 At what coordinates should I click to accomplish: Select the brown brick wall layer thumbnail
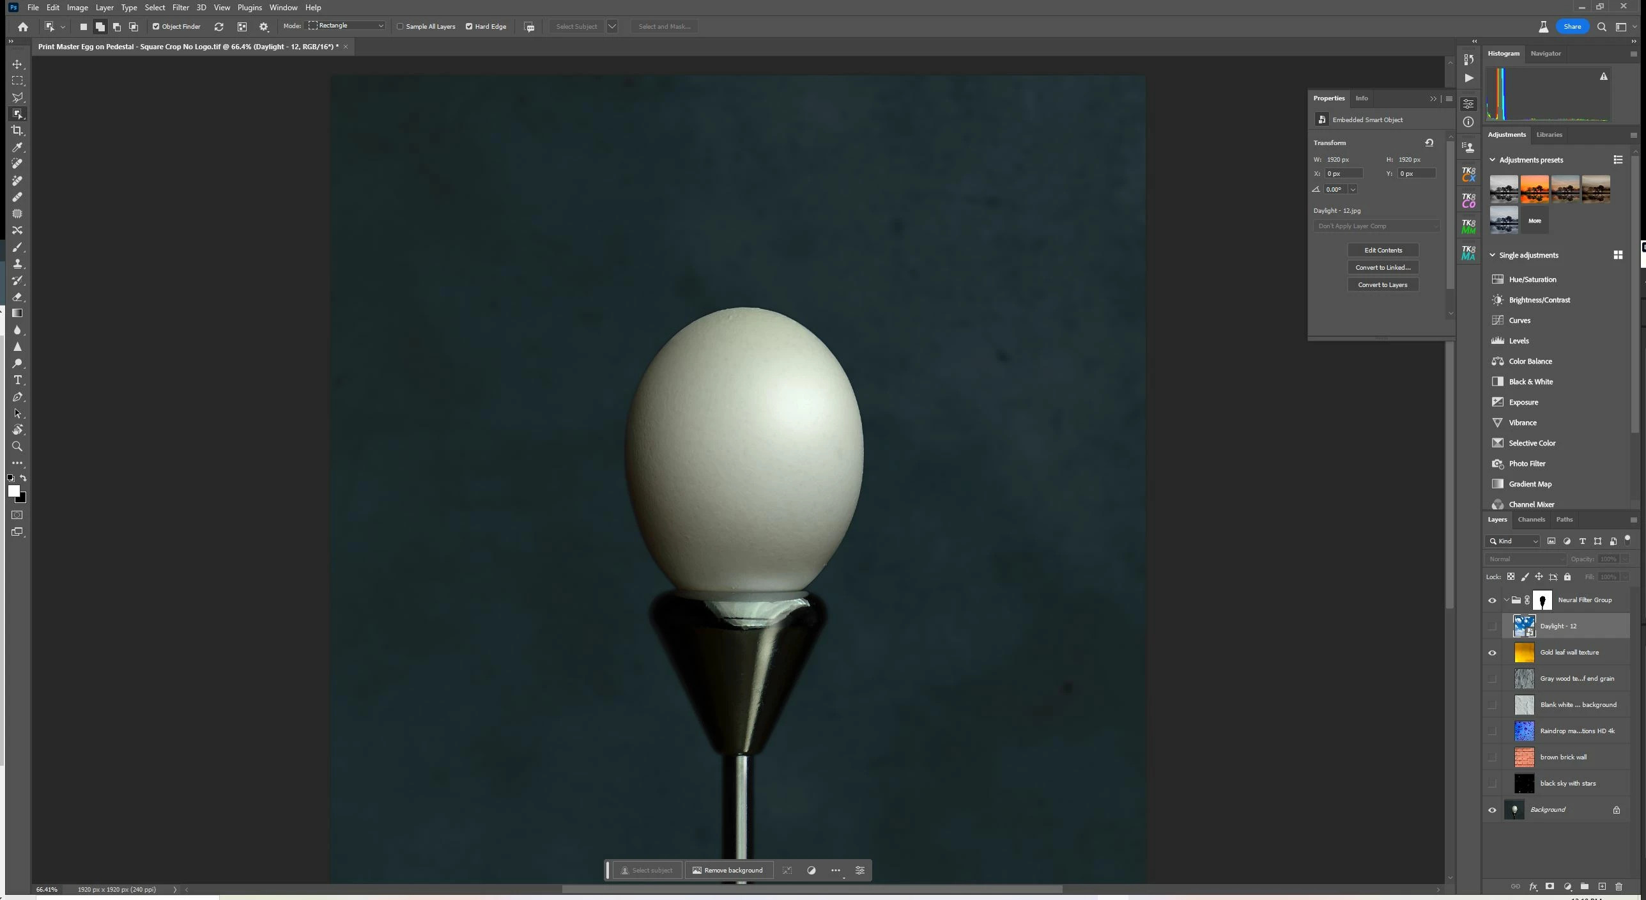(1524, 757)
